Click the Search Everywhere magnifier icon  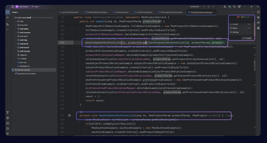(234, 7)
